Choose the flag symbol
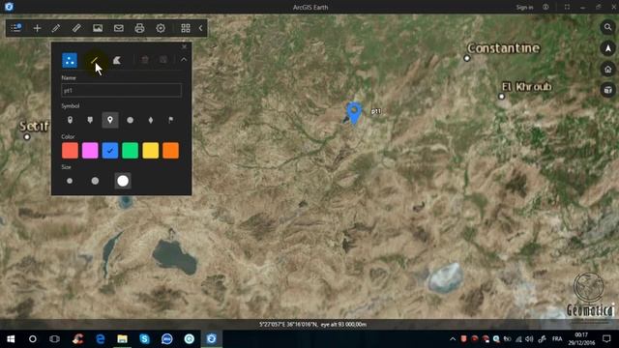Image resolution: width=619 pixels, height=348 pixels. (170, 120)
